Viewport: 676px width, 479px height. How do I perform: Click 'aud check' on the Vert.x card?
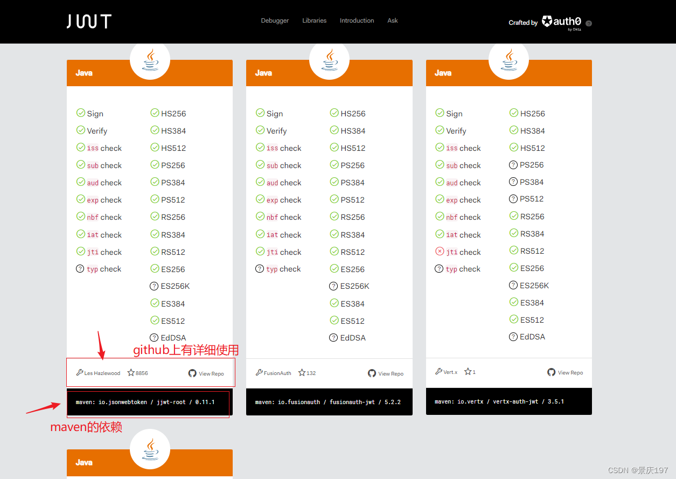463,183
